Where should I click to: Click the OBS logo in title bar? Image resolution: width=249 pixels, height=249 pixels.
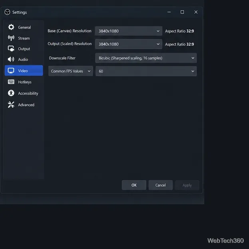[7, 12]
